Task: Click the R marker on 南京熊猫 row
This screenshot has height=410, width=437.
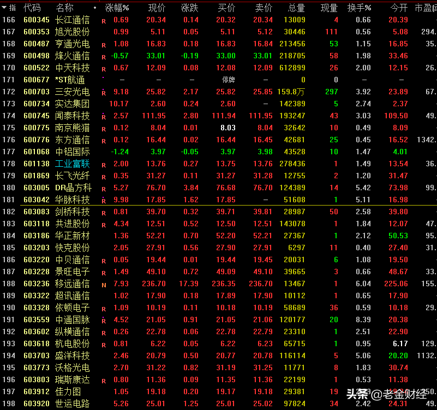Action: click(x=104, y=129)
